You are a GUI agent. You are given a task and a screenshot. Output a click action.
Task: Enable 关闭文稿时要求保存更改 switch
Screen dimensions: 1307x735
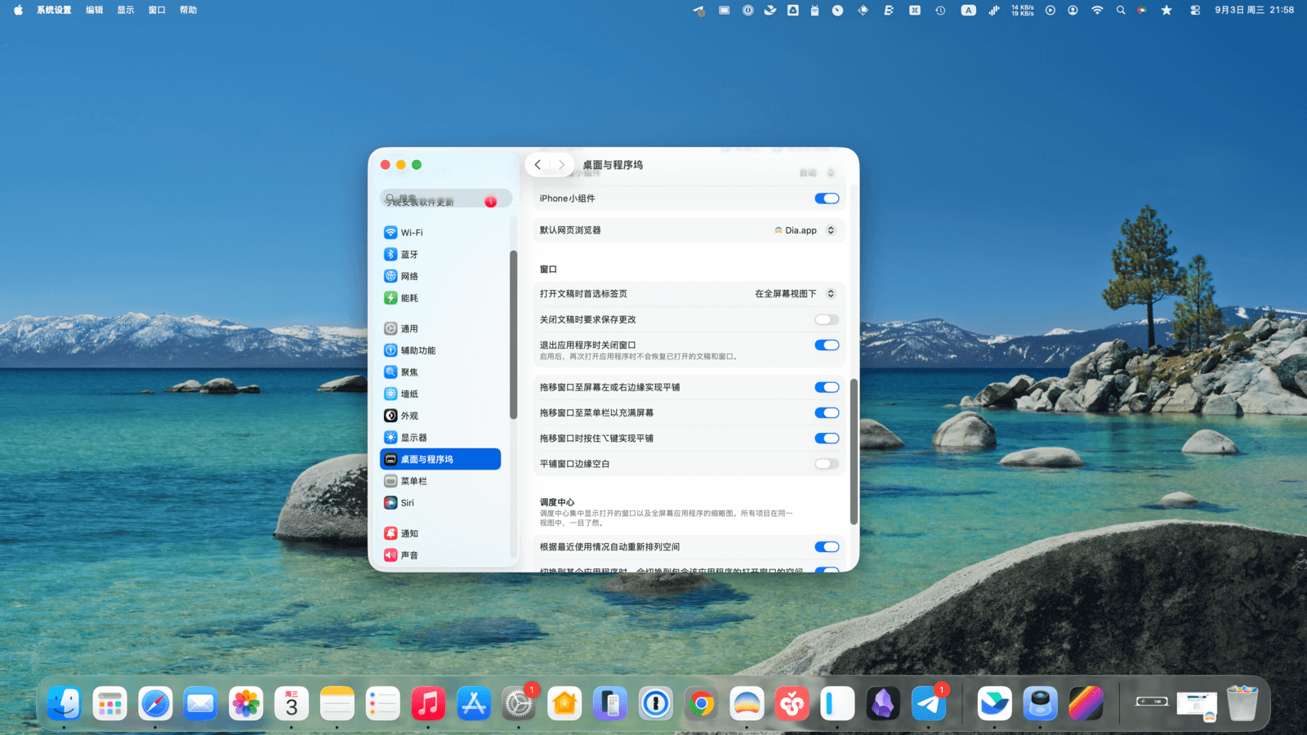[x=826, y=319]
